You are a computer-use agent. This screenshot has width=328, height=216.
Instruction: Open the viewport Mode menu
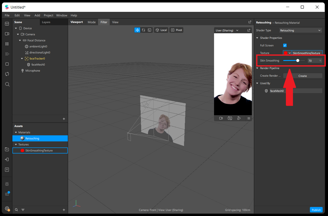pos(92,22)
